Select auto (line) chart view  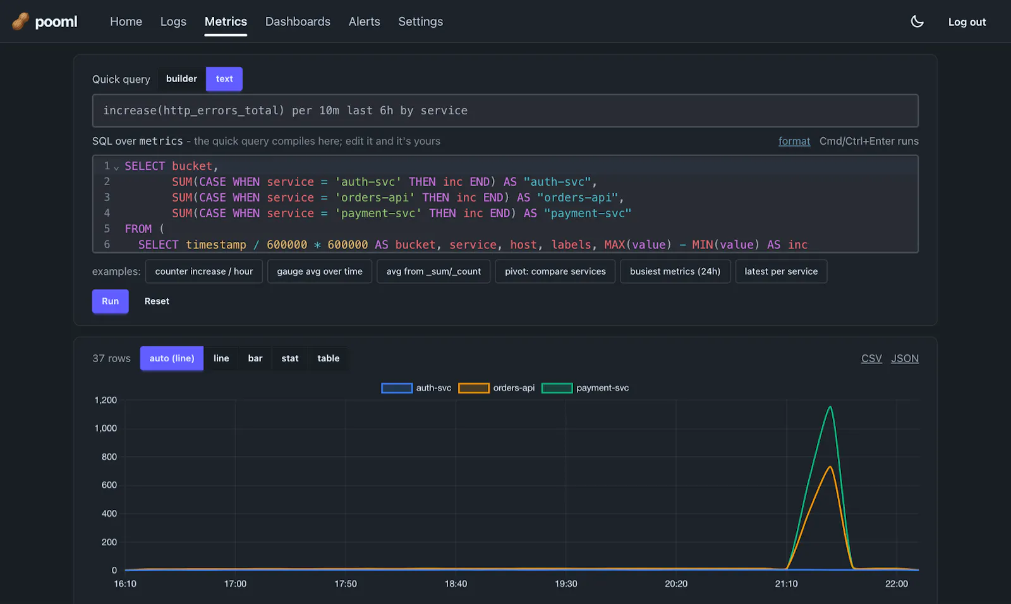(x=172, y=358)
